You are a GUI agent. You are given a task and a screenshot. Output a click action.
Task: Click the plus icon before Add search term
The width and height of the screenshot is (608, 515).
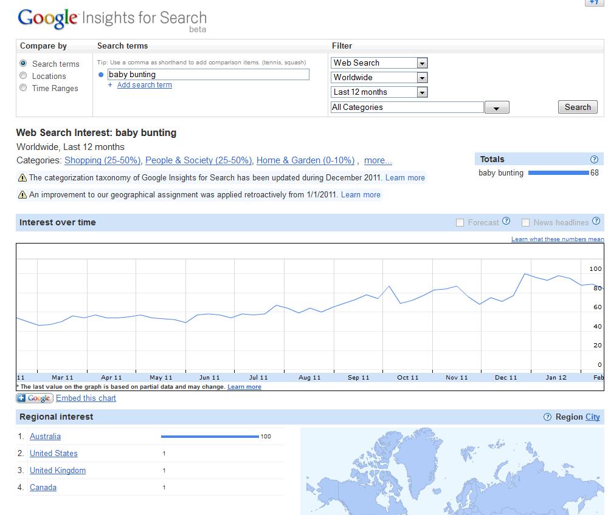[110, 85]
